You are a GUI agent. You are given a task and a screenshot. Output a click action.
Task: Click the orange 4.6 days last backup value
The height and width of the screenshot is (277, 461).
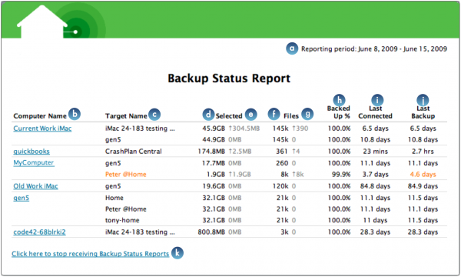423,174
